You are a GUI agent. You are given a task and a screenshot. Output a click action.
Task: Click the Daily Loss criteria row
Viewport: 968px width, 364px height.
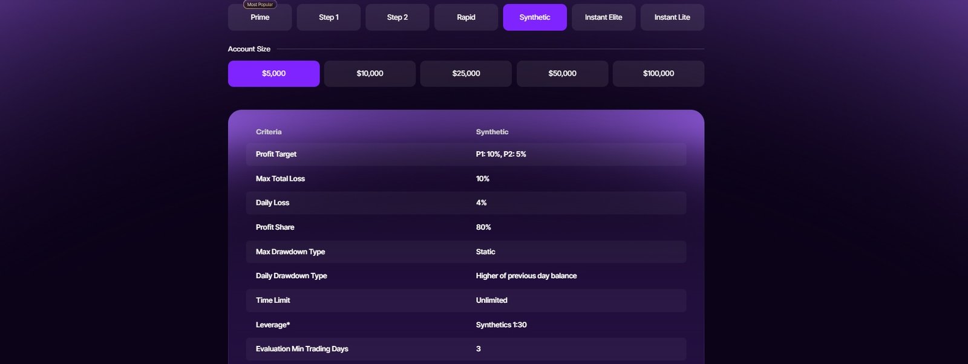click(466, 203)
